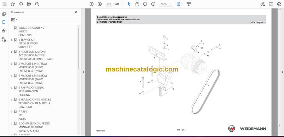Expand the 5 RAFFREDDAMENTO bookmark
This screenshot has height=137, width=284.
(12, 88)
